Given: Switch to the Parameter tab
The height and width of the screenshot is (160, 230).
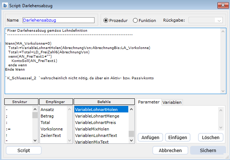Looking at the screenshot, I should click(x=148, y=102).
